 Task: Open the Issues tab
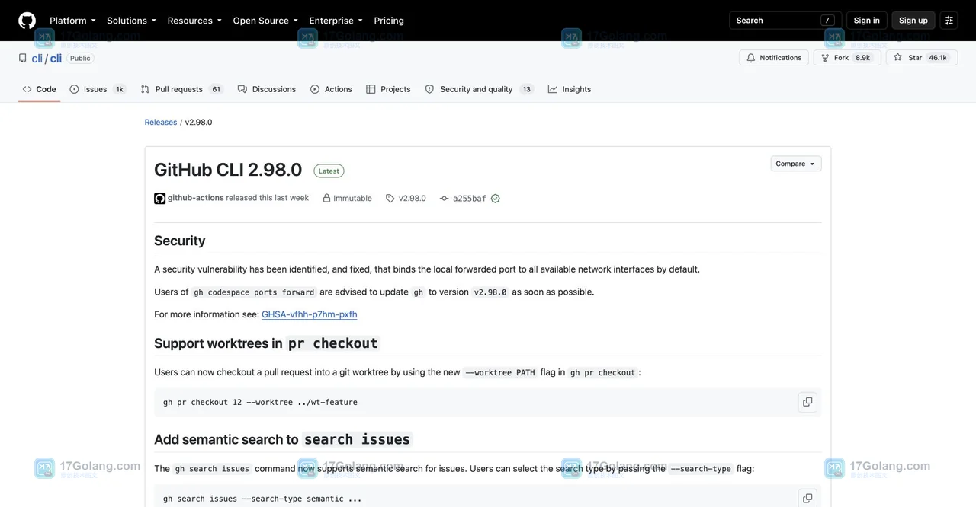click(x=97, y=89)
